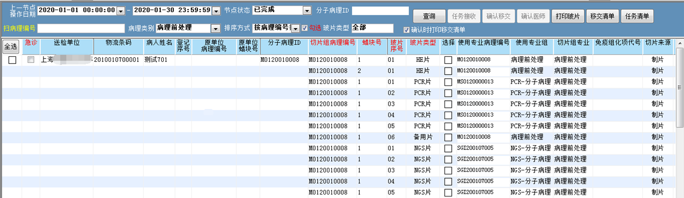Click the 玻片类型 field showing 全部
The height and width of the screenshot is (198, 684).
click(372, 28)
